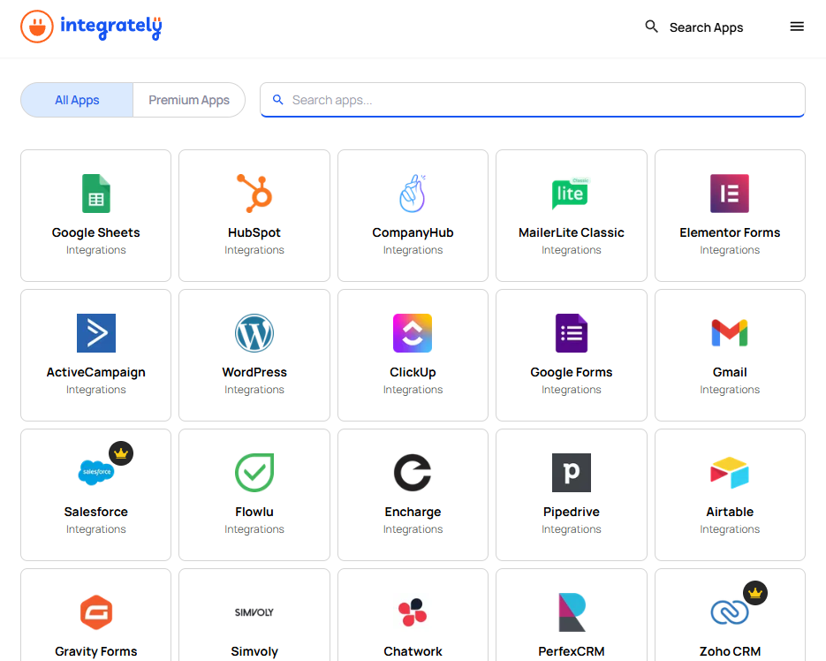Open the Pipedrive icon
The width and height of the screenshot is (826, 661).
[x=571, y=473]
